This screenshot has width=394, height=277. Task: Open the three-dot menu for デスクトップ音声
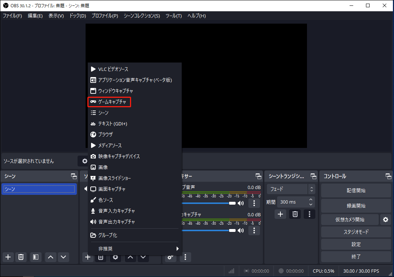[254, 203]
